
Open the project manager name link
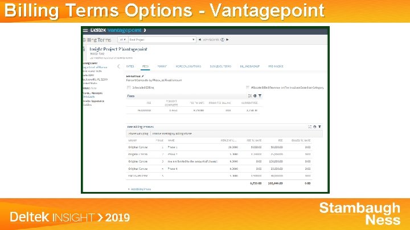(88, 97)
